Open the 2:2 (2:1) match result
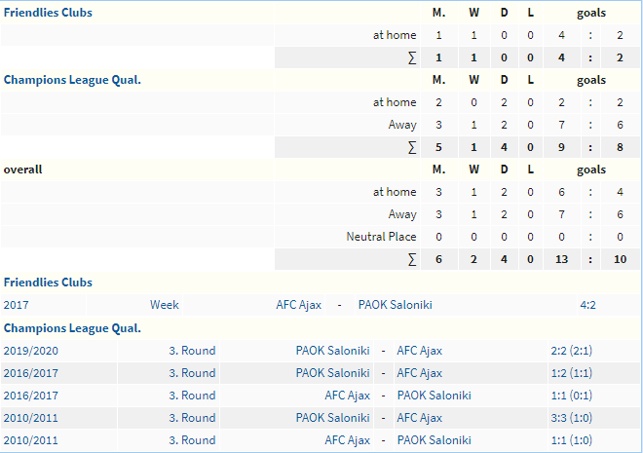The height and width of the screenshot is (453, 643). [572, 351]
